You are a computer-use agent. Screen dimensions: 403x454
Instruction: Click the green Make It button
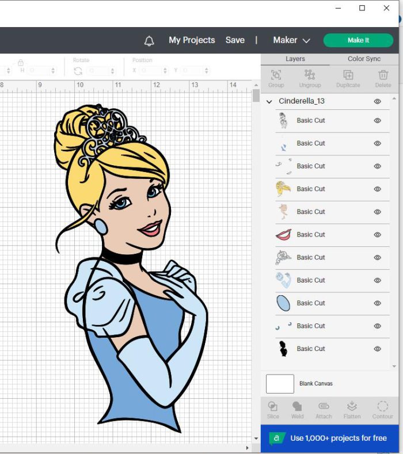tap(359, 40)
